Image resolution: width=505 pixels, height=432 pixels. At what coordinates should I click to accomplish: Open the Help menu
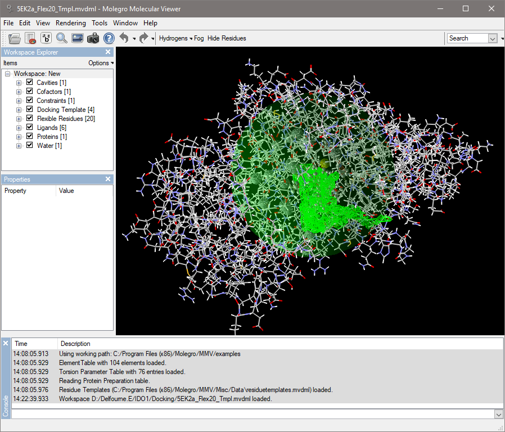coord(150,23)
